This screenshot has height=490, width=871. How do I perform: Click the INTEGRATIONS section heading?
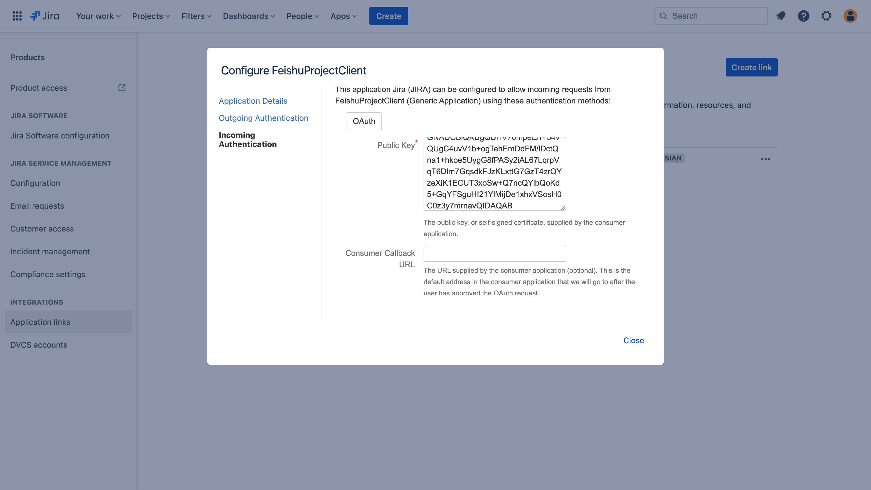(37, 302)
